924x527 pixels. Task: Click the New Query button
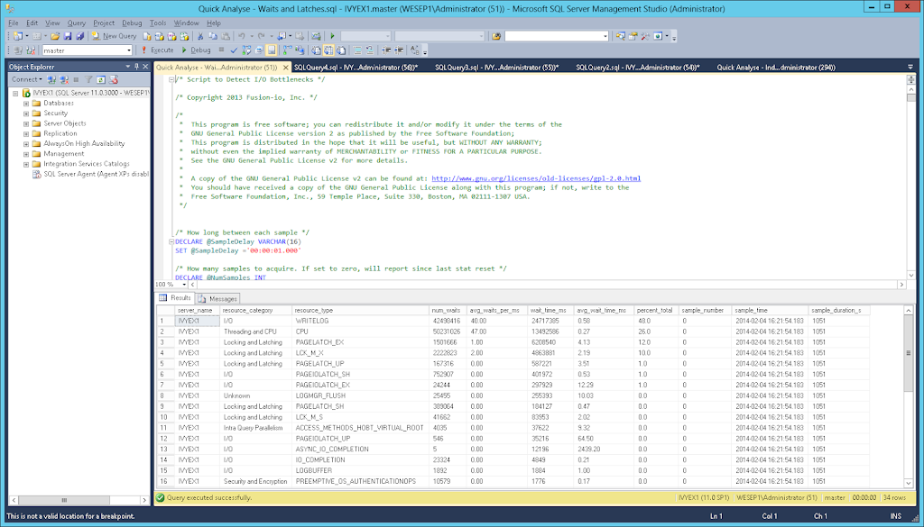click(114, 36)
